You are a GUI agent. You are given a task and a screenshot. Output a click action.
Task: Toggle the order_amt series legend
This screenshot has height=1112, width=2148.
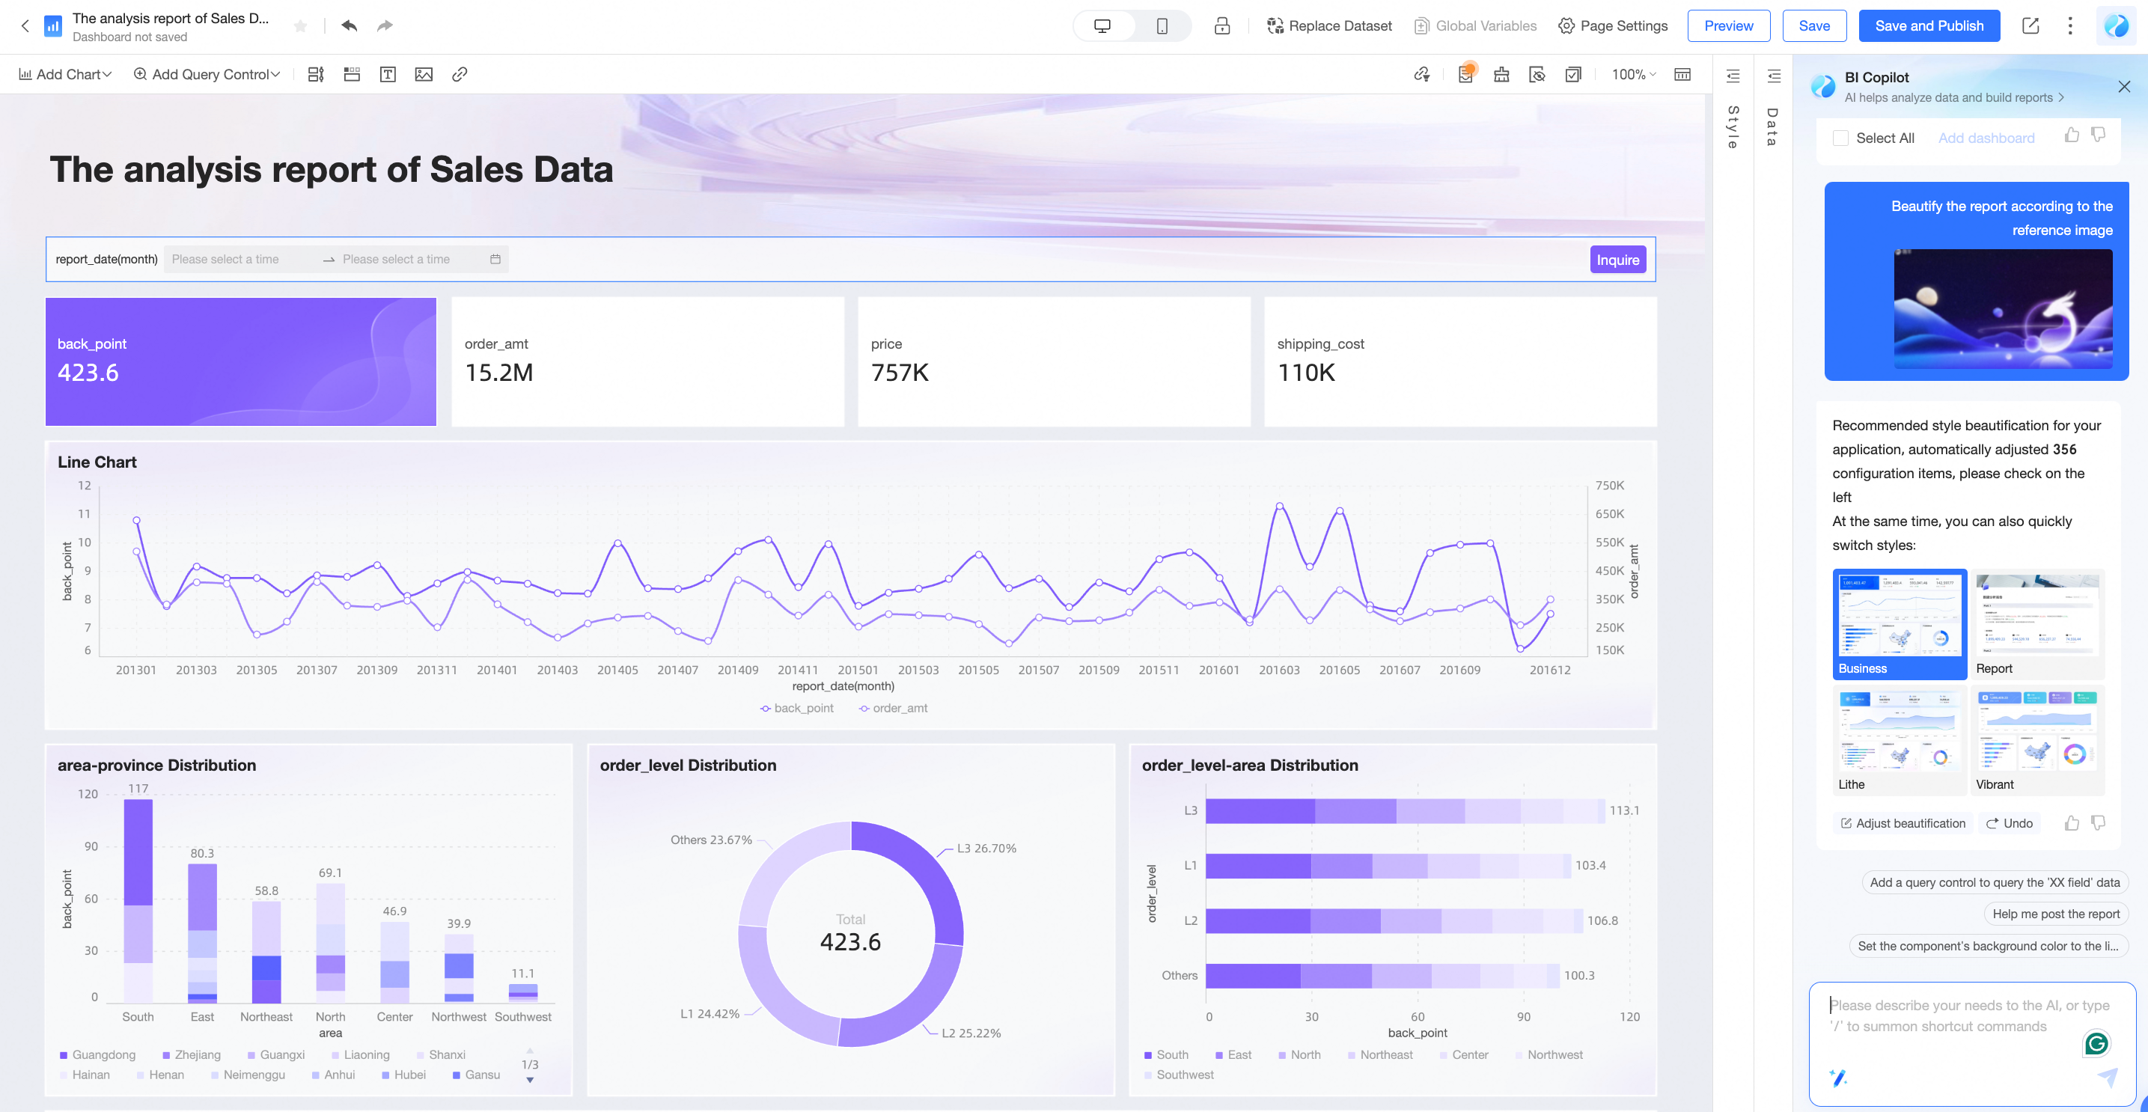(893, 708)
